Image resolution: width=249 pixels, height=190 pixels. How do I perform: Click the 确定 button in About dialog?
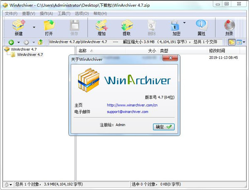click(164, 127)
